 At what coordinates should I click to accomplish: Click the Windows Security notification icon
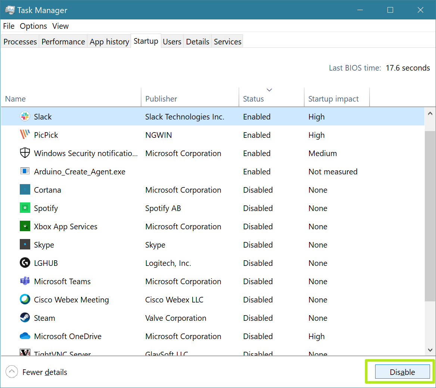tap(25, 153)
